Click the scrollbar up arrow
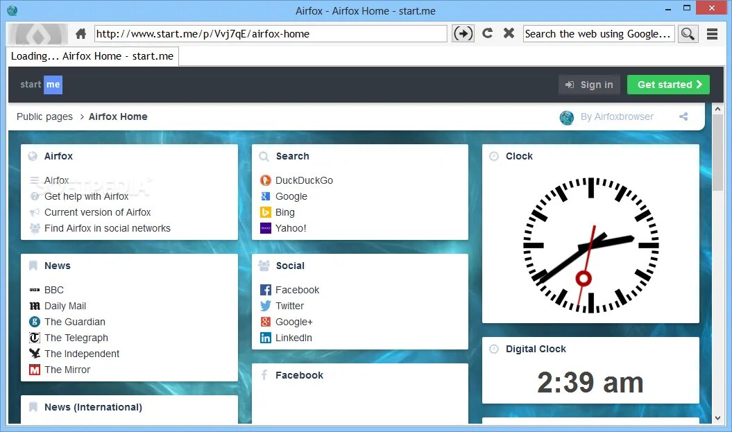732x432 pixels. pos(717,109)
